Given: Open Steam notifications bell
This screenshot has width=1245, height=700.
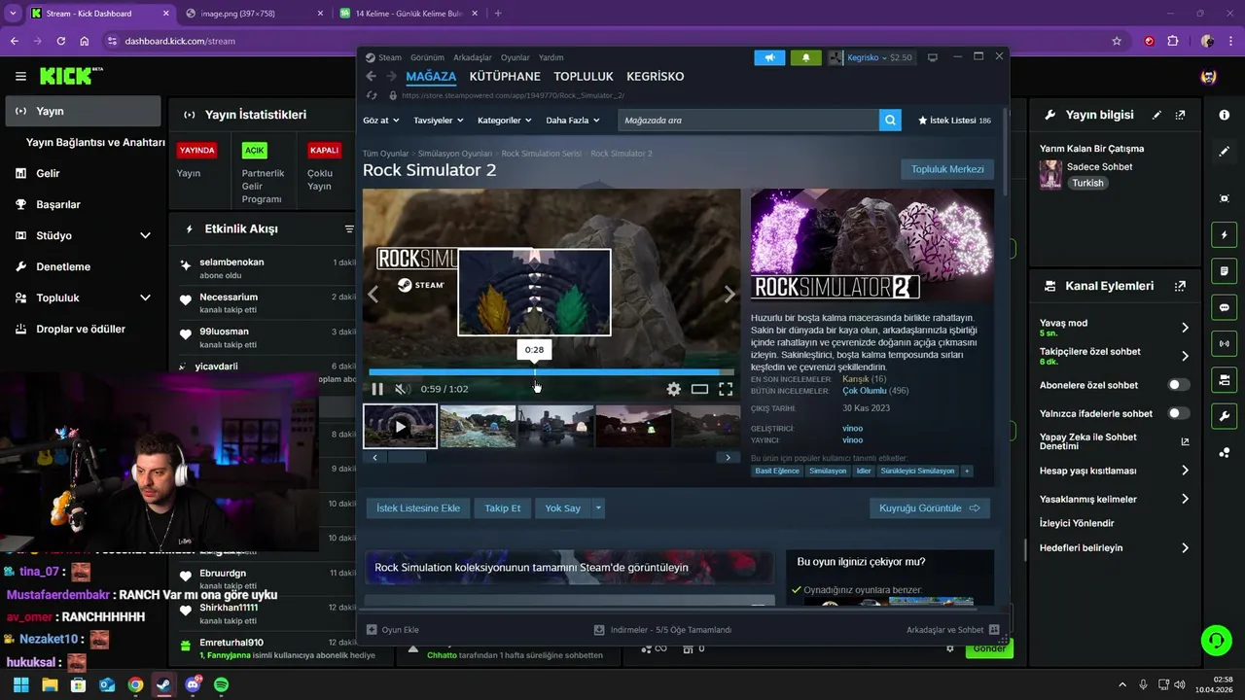Looking at the screenshot, I should click(x=805, y=57).
